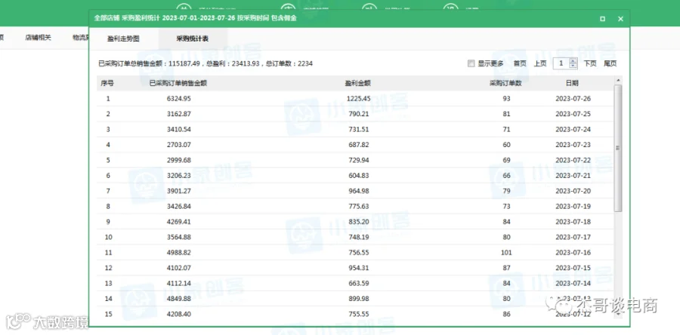Image resolution: width=680 pixels, height=335 pixels.
Task: Enable the 显示更多 checkbox
Action: 471,63
